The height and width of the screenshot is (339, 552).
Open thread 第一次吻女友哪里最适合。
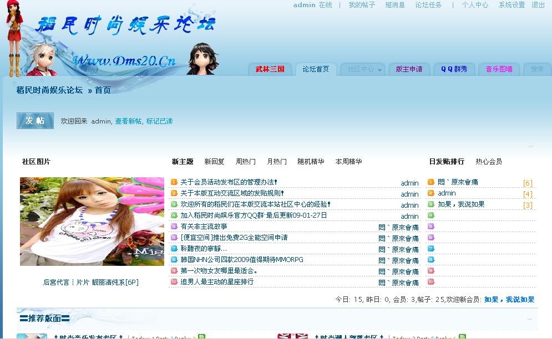tap(219, 271)
